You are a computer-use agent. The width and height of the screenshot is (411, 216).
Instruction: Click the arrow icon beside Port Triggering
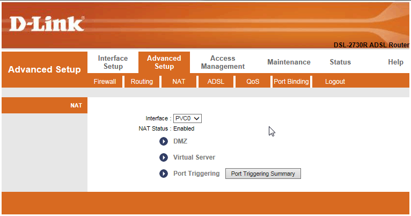coord(164,174)
